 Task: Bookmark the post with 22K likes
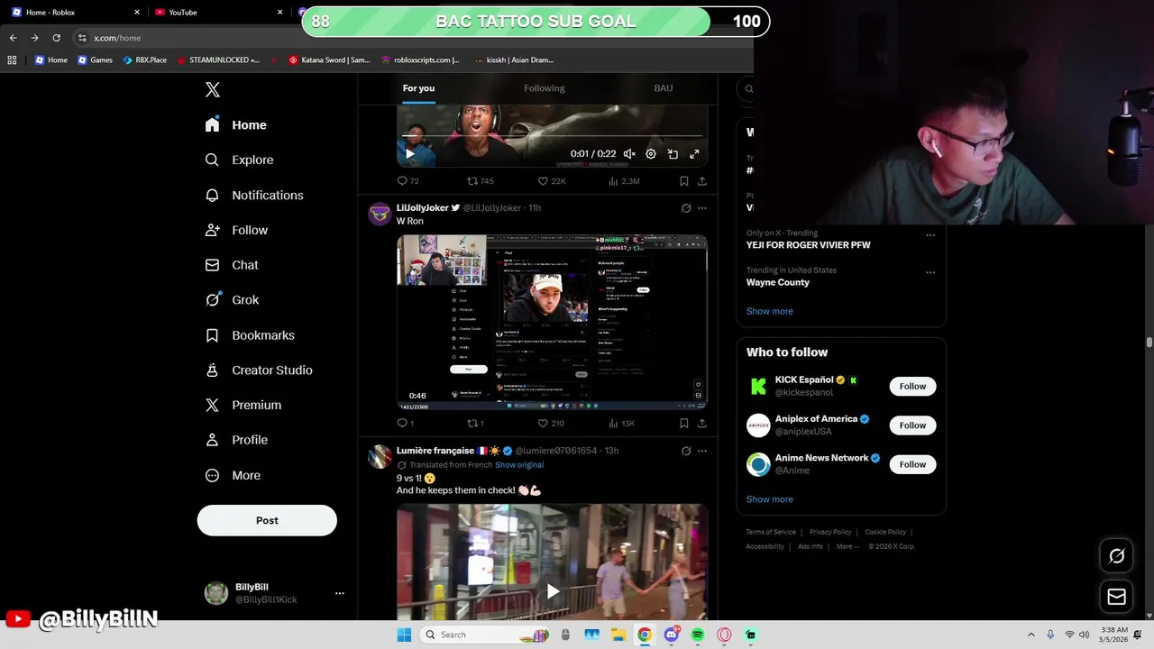point(684,181)
